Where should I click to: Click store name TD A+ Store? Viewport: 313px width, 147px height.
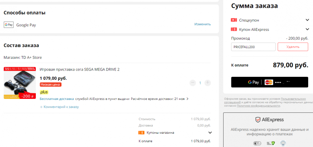31,58
